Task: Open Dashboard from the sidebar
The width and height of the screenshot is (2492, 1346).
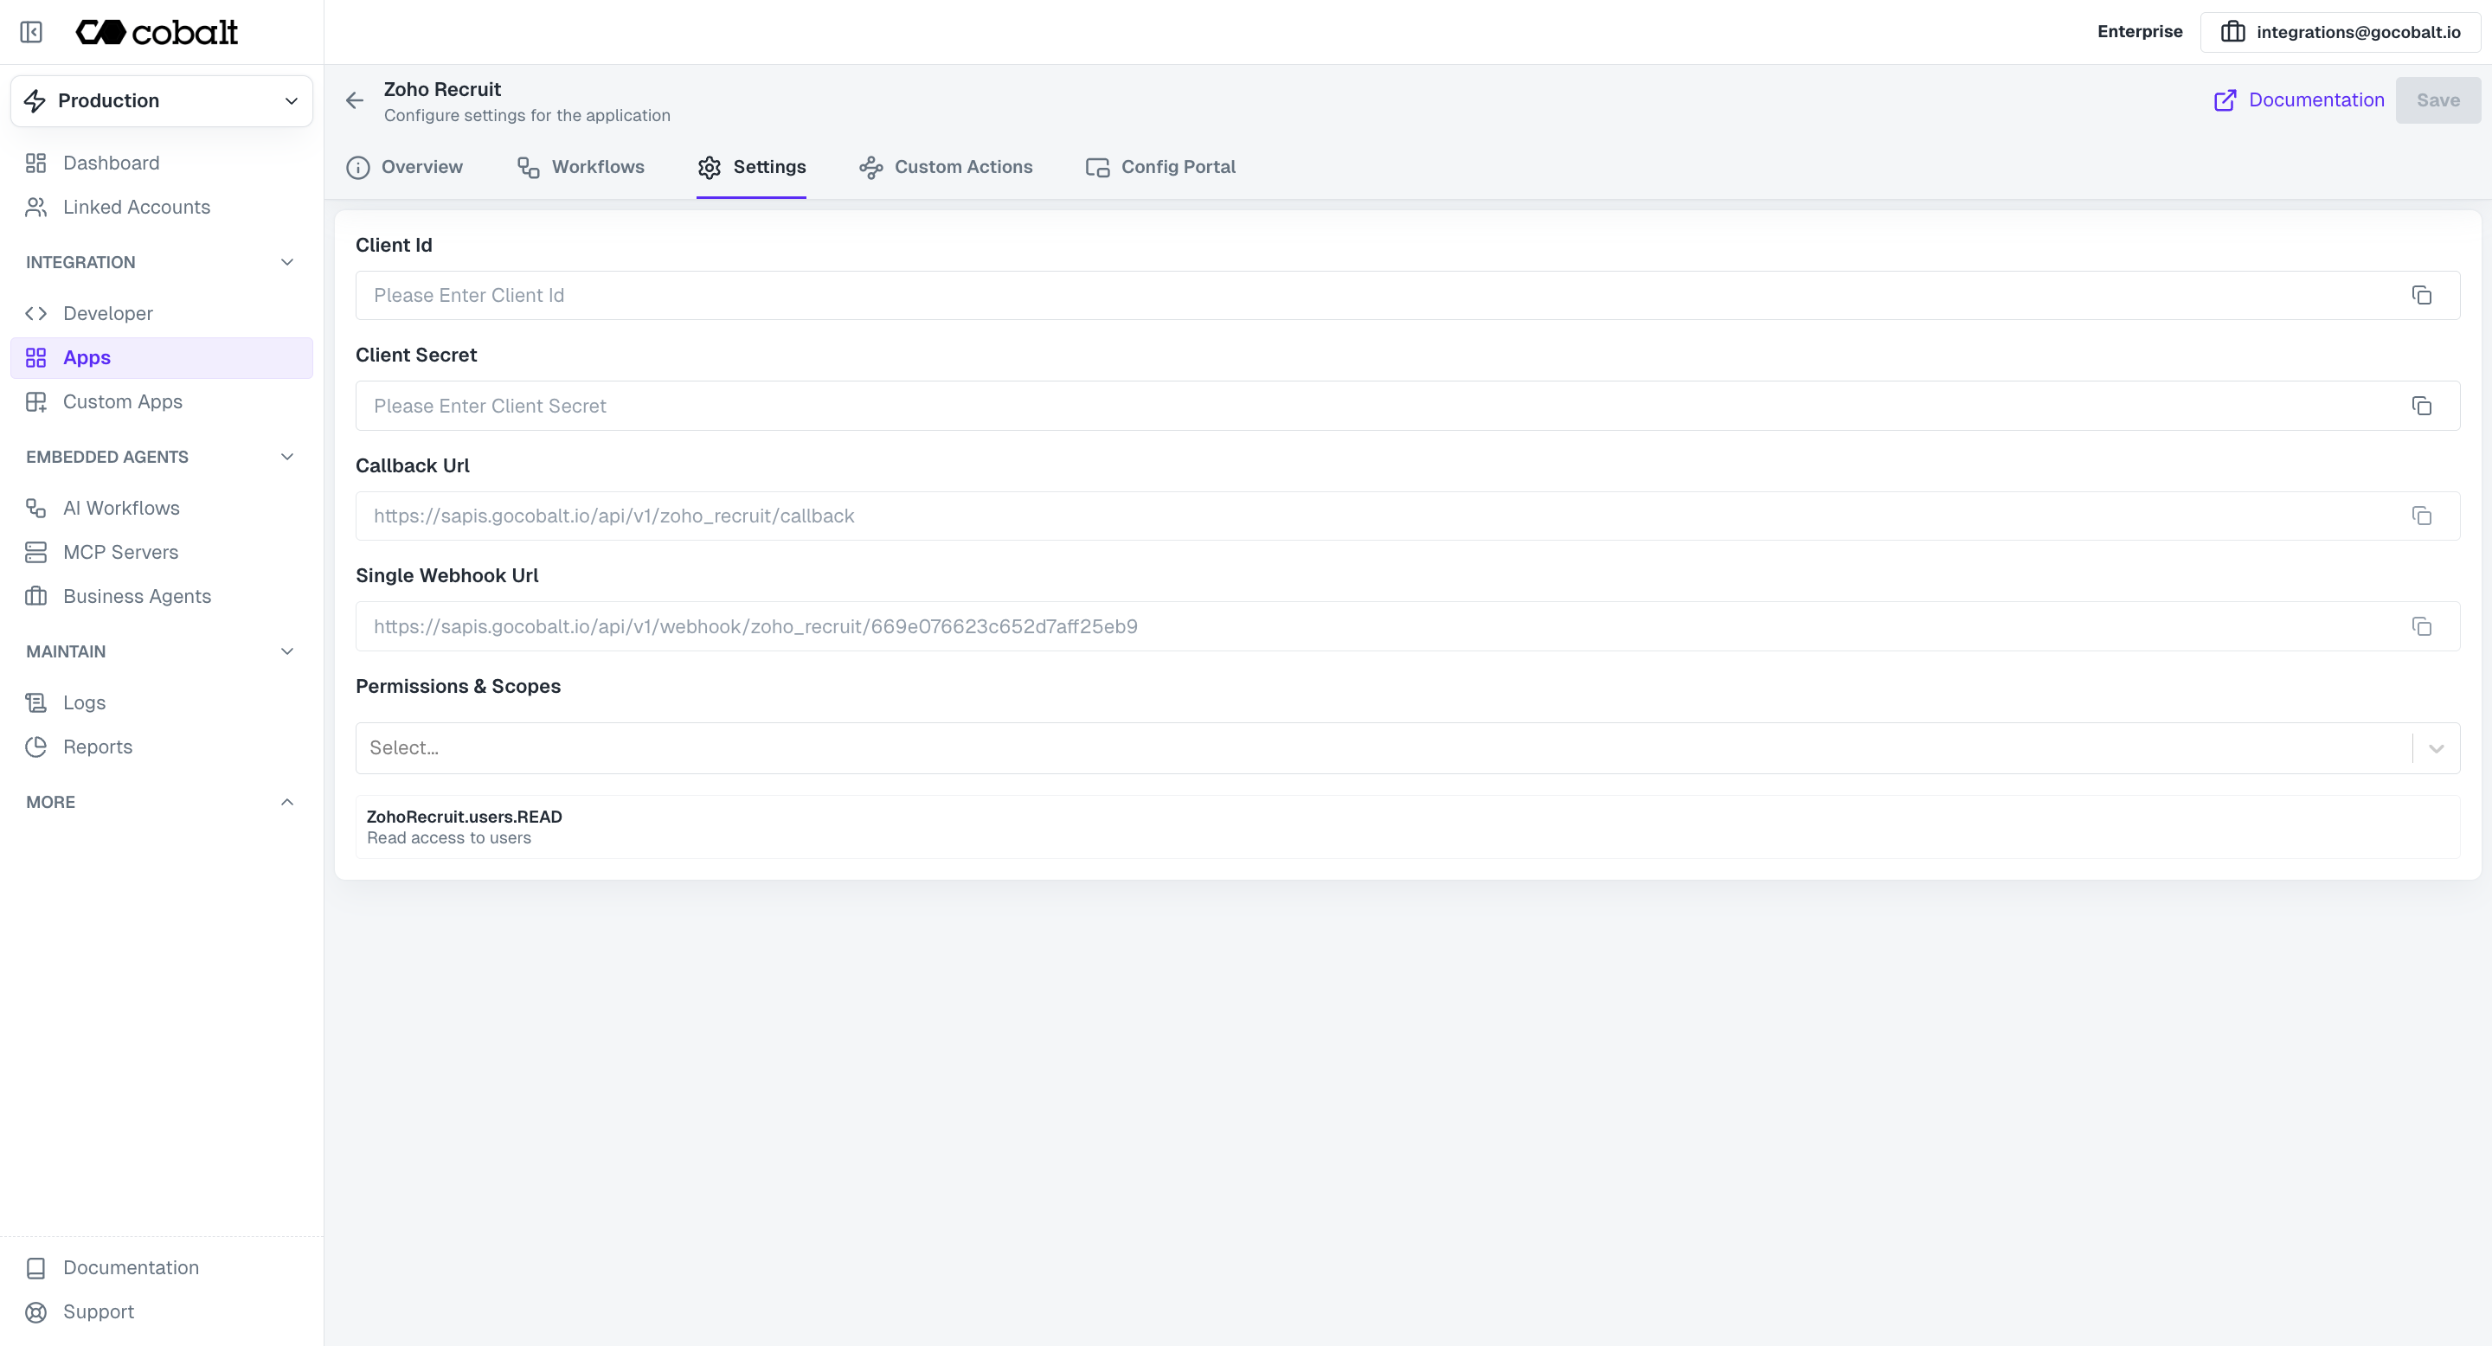Action: 112,163
